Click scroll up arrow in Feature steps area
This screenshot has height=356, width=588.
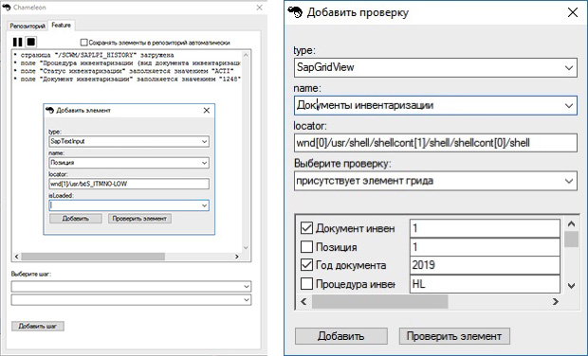point(246,55)
